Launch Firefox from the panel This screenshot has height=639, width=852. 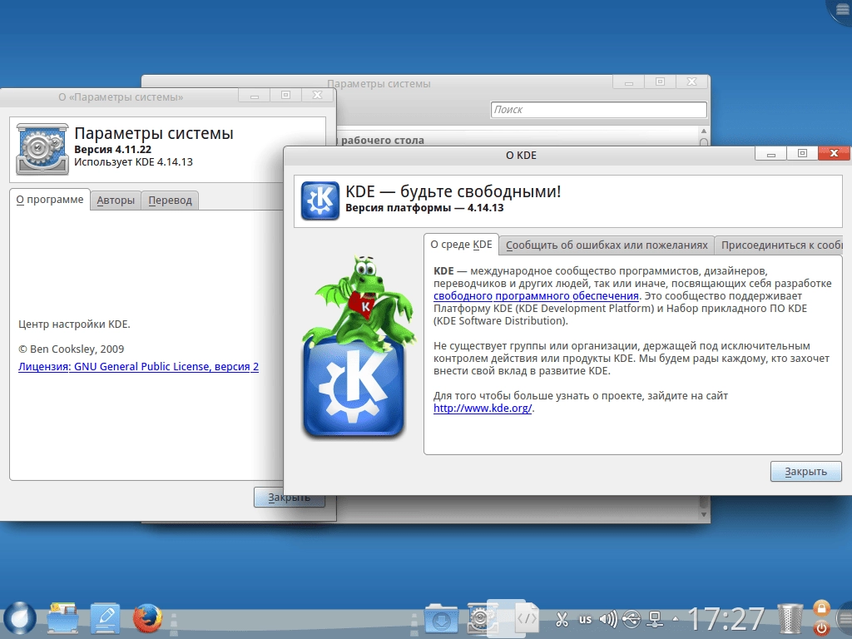click(147, 618)
